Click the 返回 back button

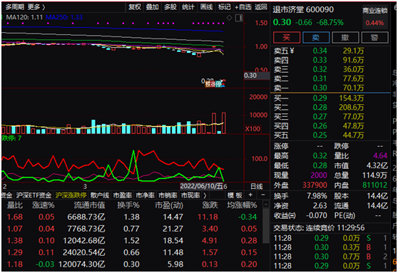[260, 7]
